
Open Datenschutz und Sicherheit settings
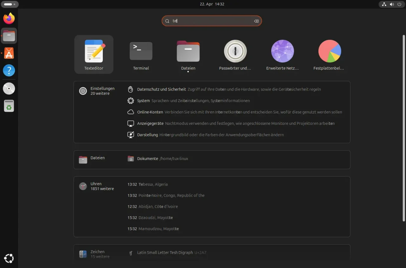(161, 90)
